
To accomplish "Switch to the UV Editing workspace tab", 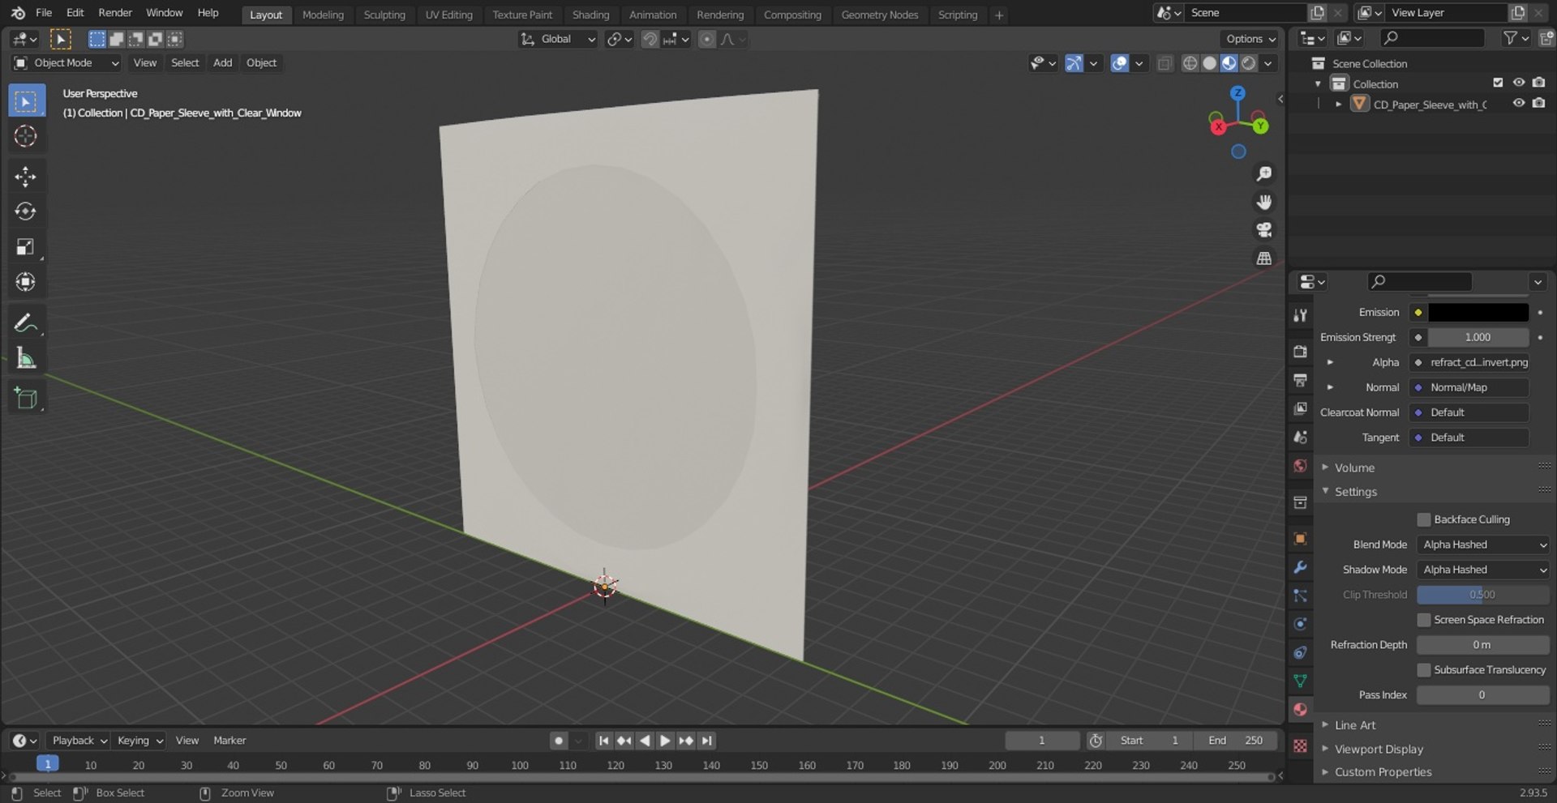I will (448, 15).
